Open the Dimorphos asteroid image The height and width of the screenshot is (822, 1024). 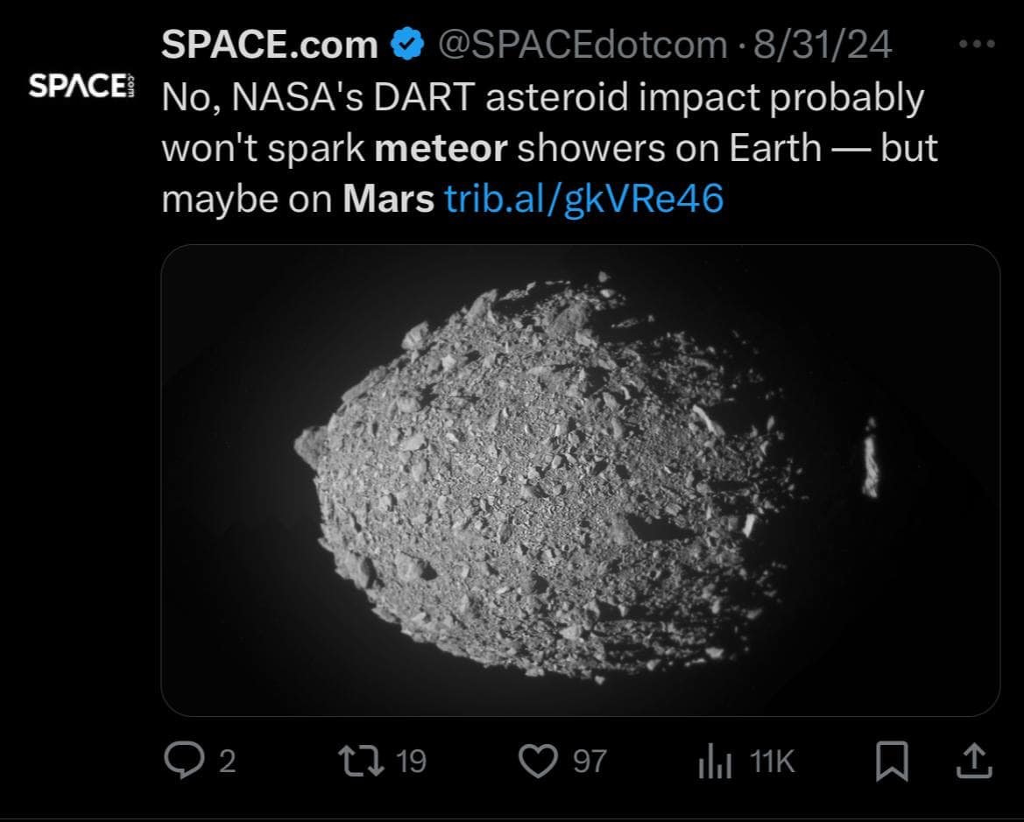[x=581, y=481]
